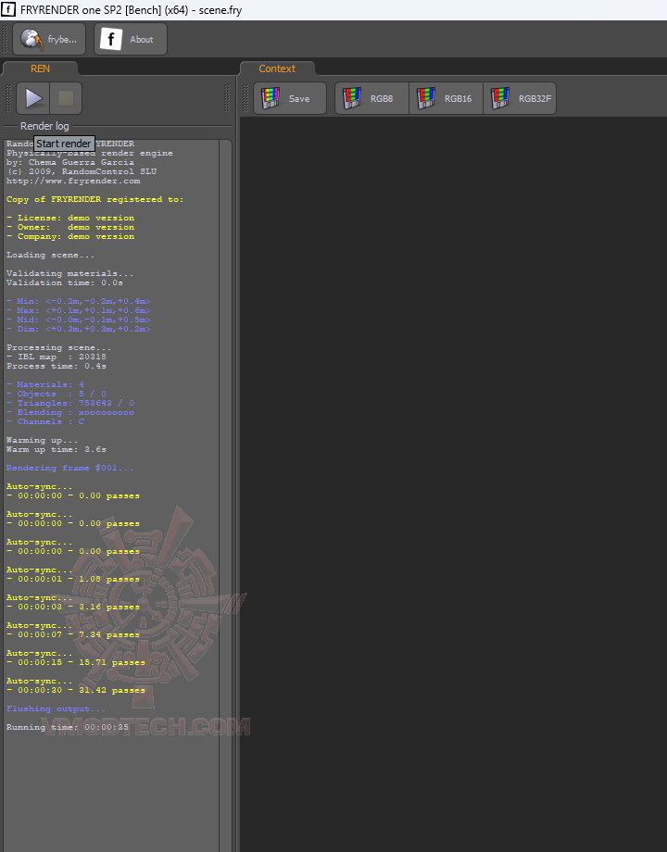Click the 'Materials: 4' log line
The width and height of the screenshot is (667, 852).
tap(45, 384)
